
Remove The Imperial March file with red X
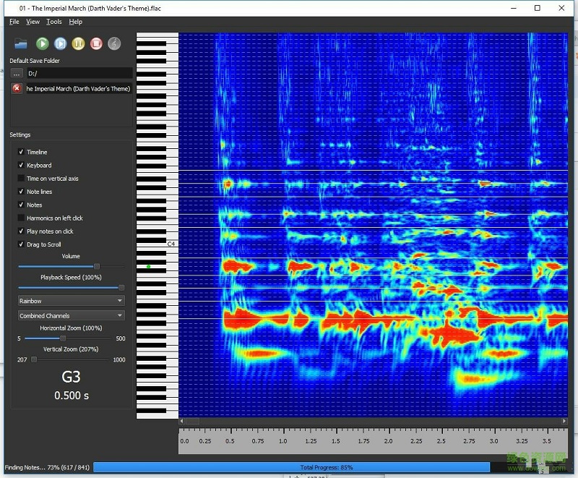(x=17, y=88)
